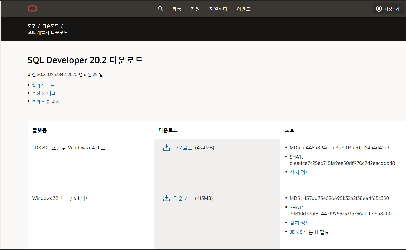Image resolution: width=406 pixels, height=250 pixels.
Task: Click the SHA1 c1ea4ce7c25e6718fa9ee50df970c7d2eacd6bd8 text
Action: coord(342,160)
